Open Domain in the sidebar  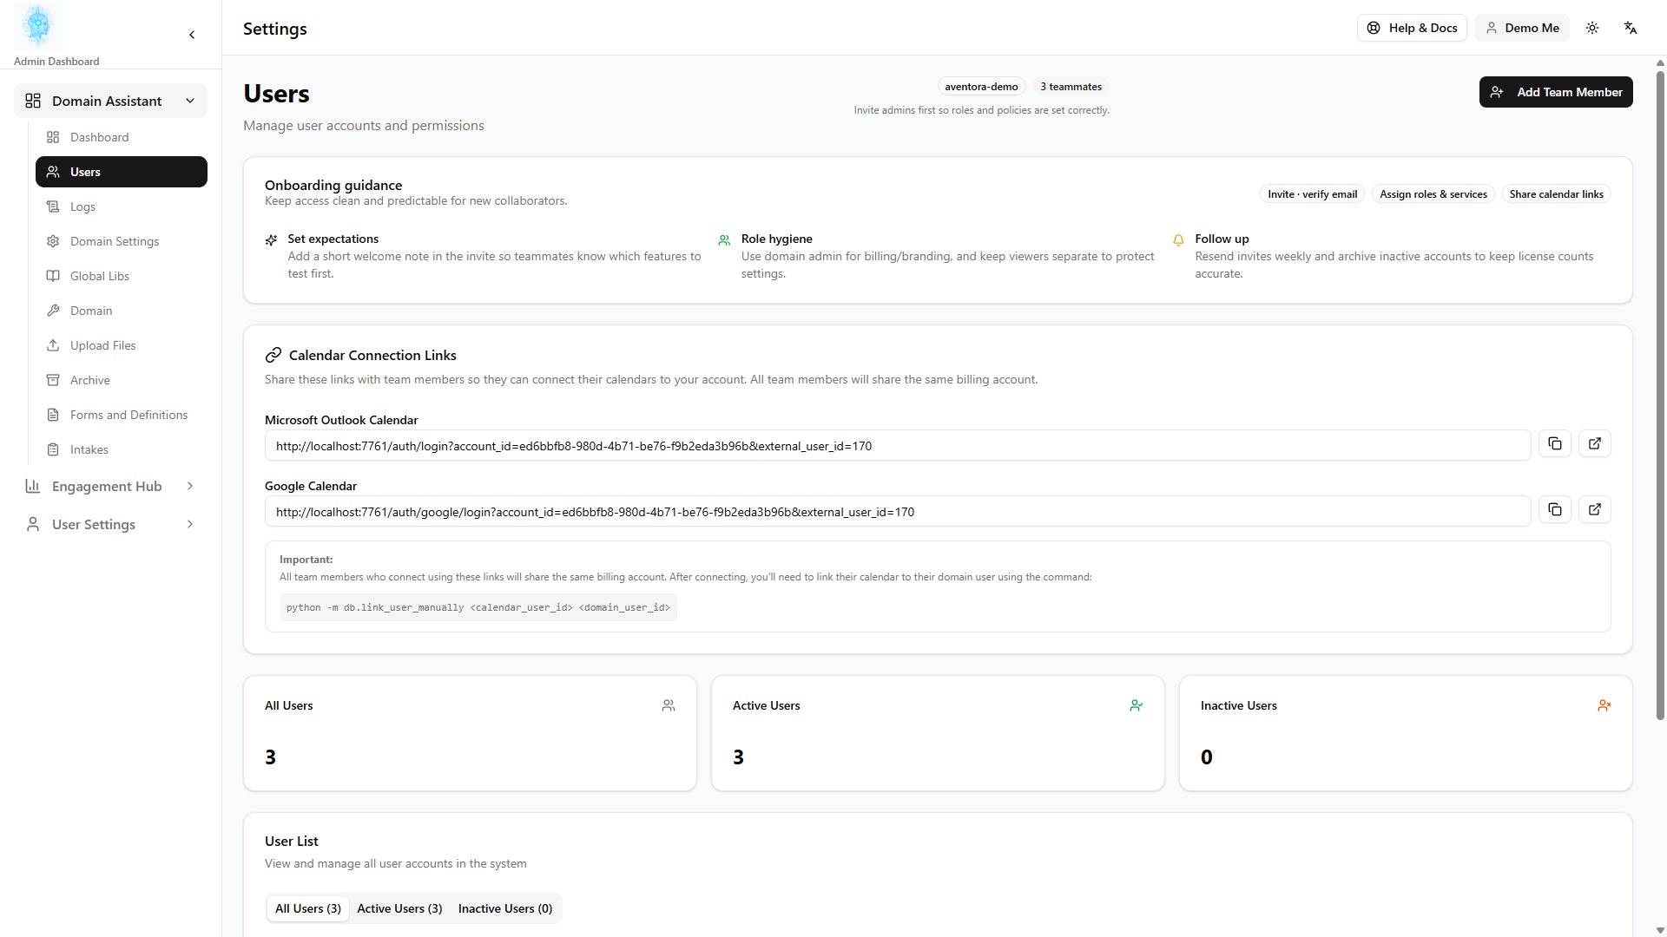(122, 311)
